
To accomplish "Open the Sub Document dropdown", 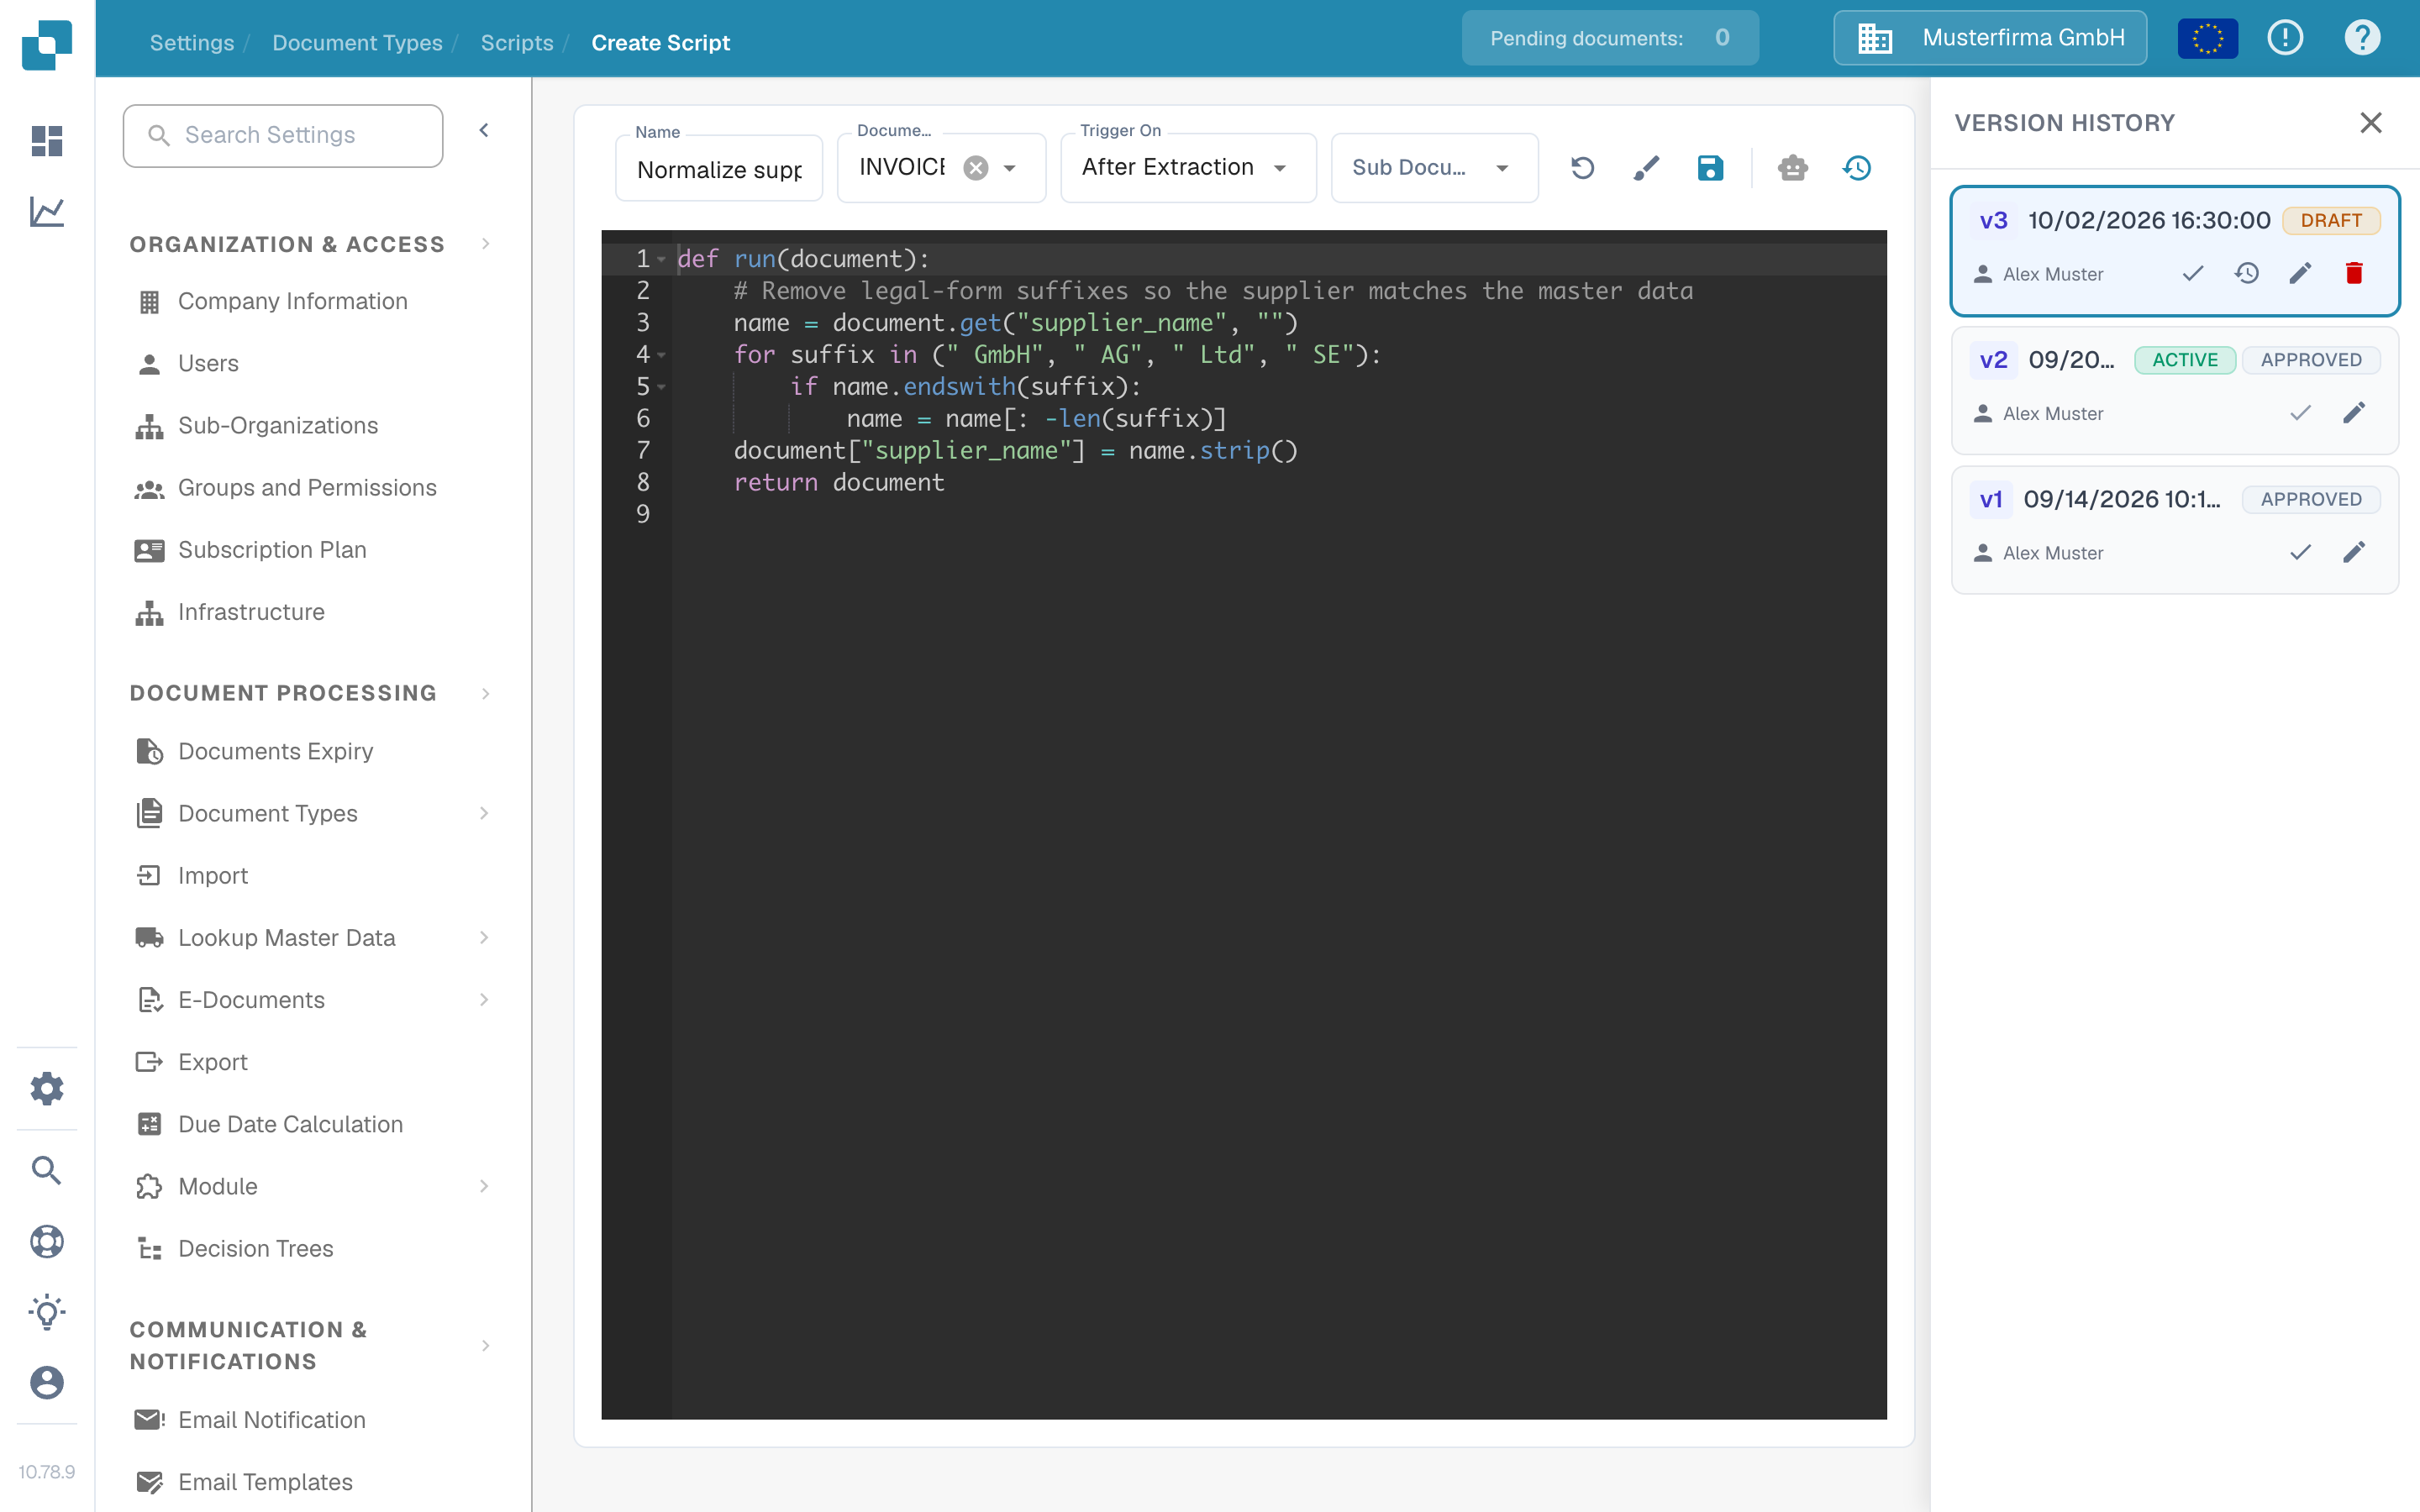I will tap(1434, 168).
